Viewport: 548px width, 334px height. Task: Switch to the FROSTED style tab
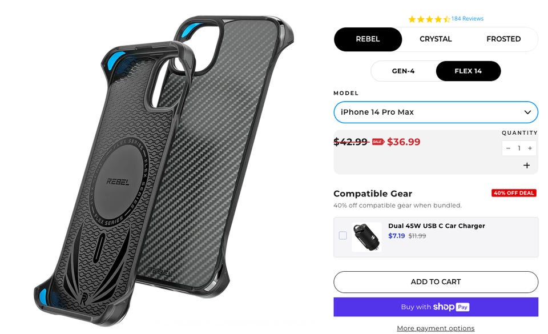(503, 39)
